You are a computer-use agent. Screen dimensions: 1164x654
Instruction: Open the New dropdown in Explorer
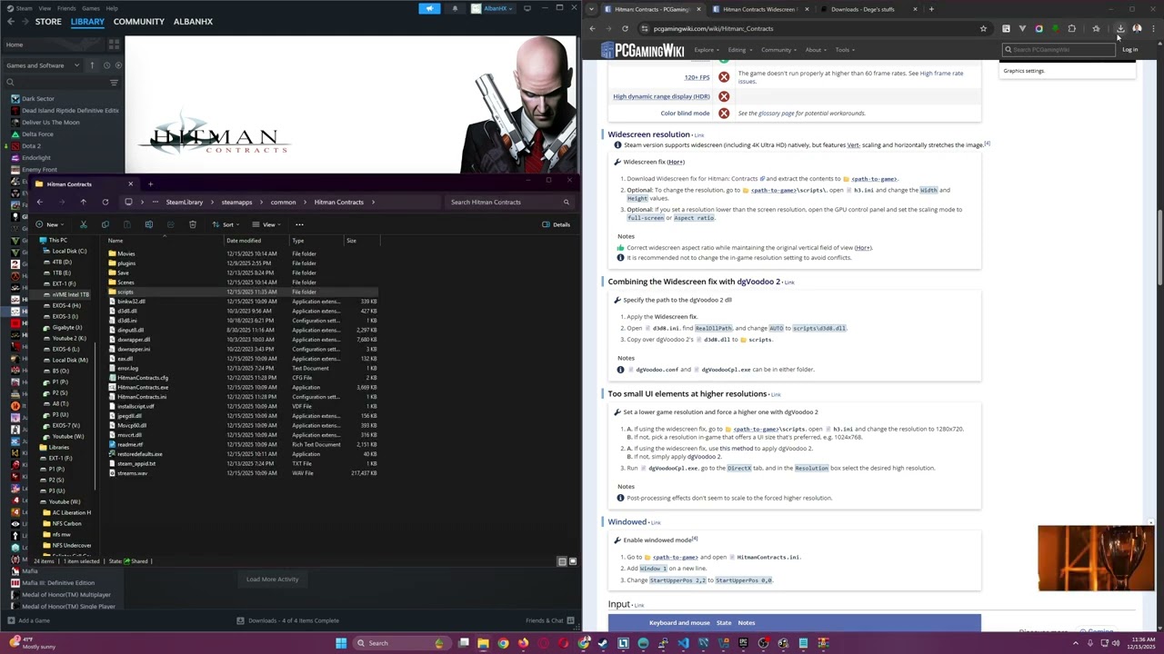tap(50, 224)
